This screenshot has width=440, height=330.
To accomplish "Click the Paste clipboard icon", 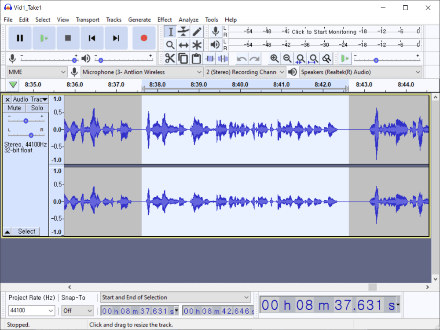I will pyautogui.click(x=196, y=59).
